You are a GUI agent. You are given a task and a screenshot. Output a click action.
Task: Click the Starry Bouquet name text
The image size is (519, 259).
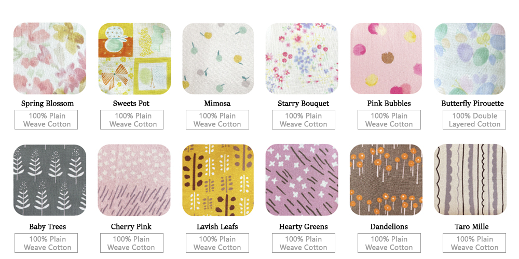pos(303,104)
